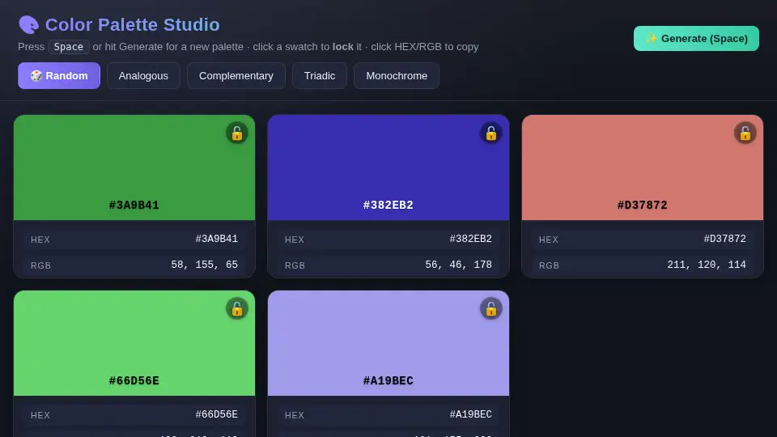
Task: Click the blue #382EB2 color swatch
Action: 388,168
